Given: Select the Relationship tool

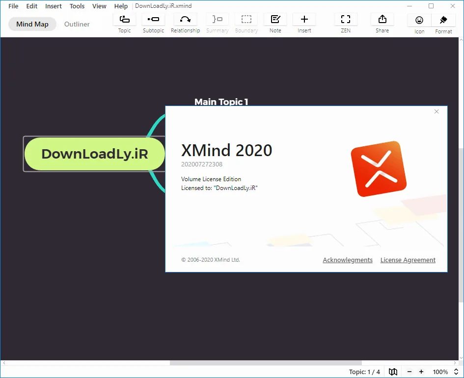Looking at the screenshot, I should pos(185,24).
